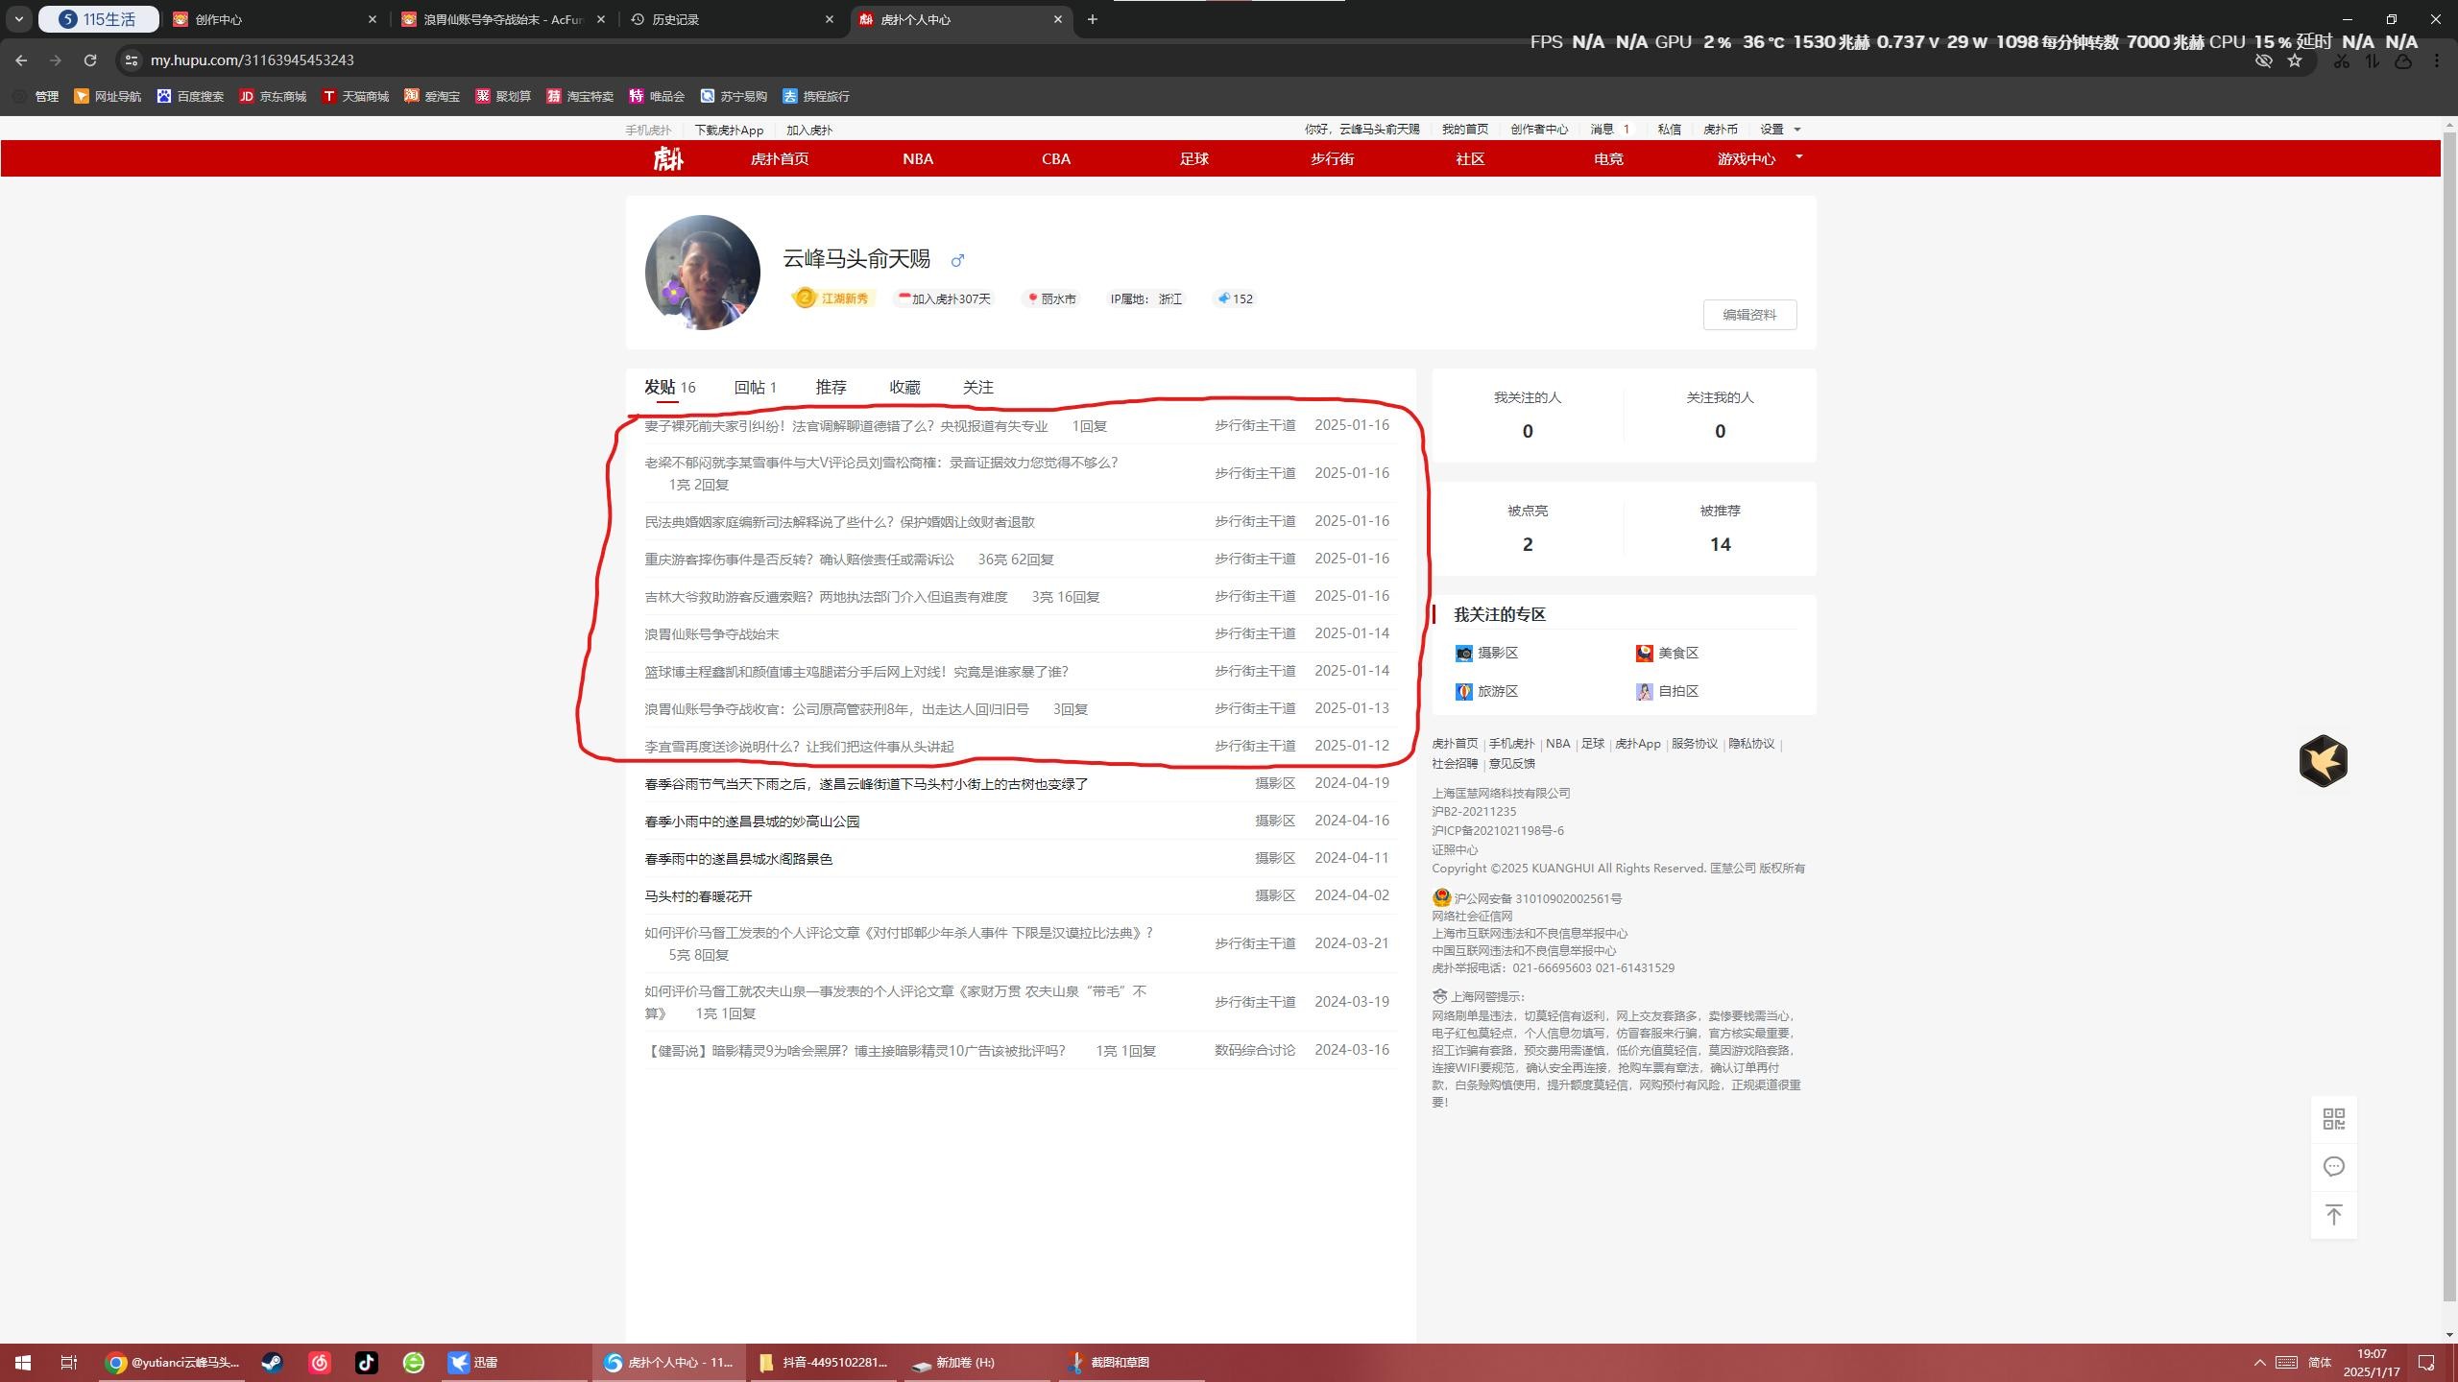Open the Chrome tab search dropdown
The width and height of the screenshot is (2458, 1382).
click(x=18, y=19)
